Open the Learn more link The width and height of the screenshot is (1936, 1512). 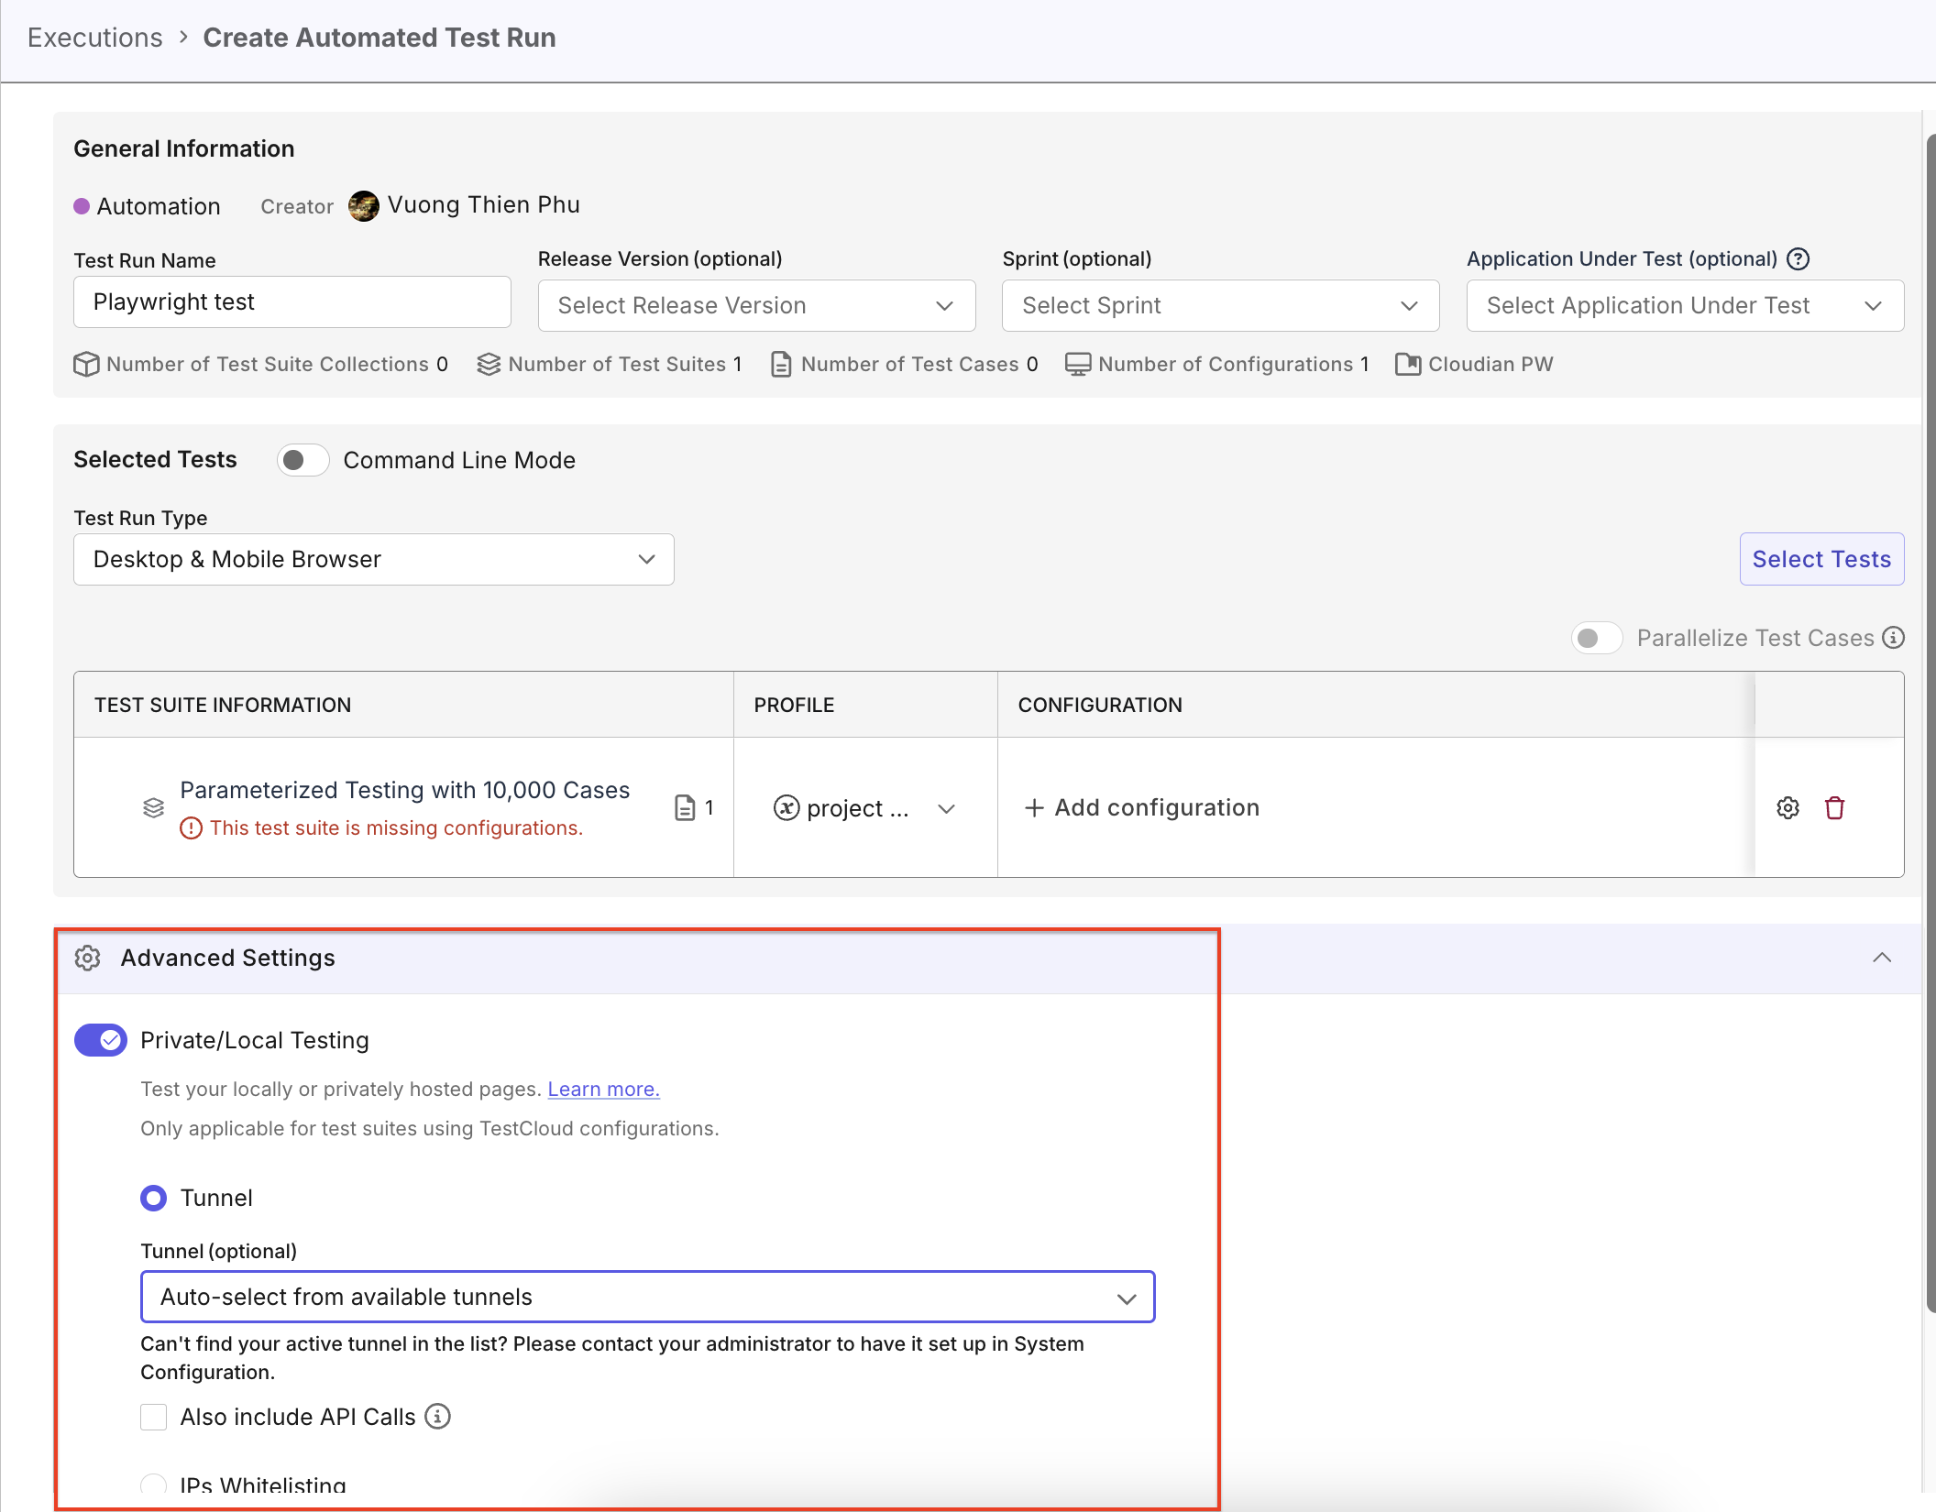point(603,1089)
